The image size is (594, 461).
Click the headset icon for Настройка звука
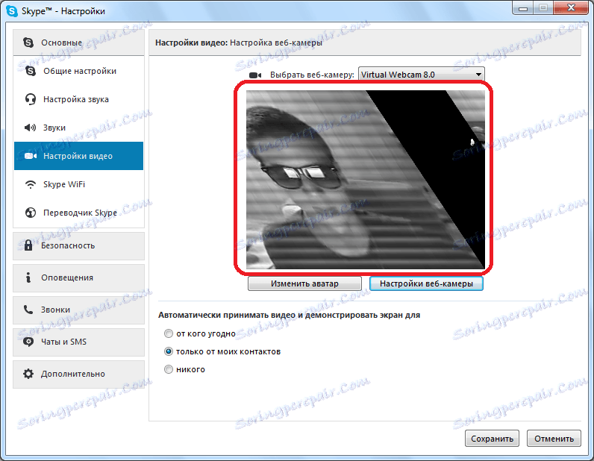pos(31,99)
